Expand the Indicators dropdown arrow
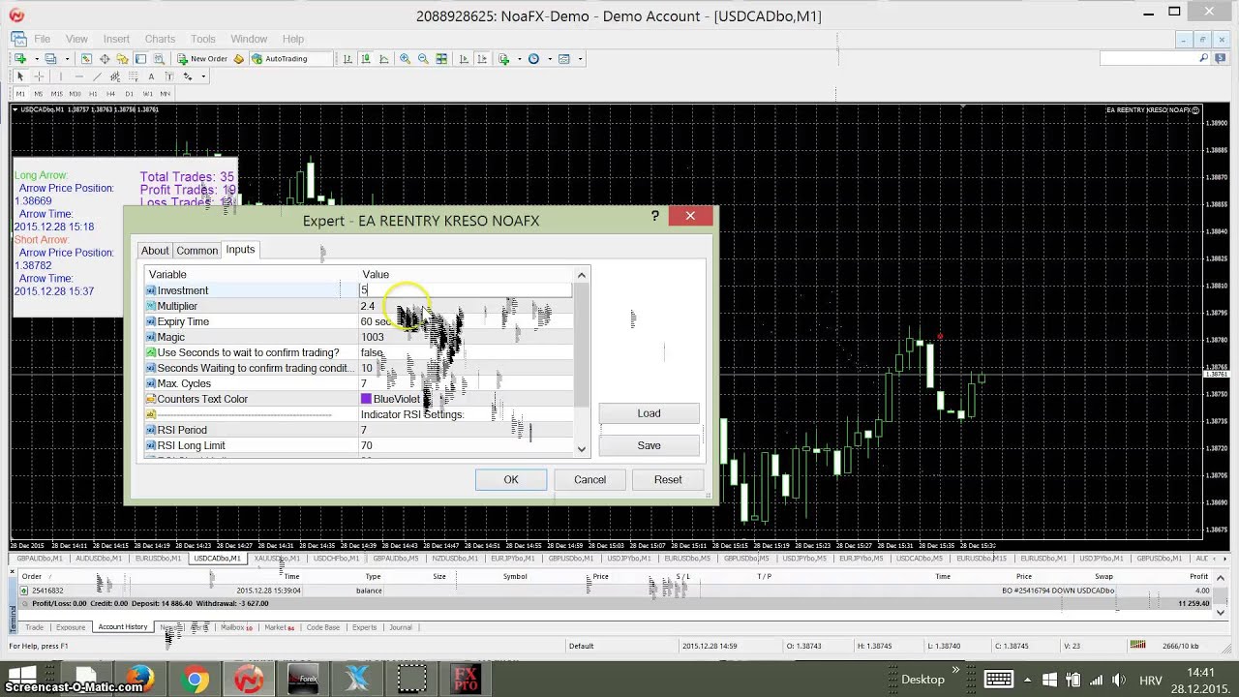Image resolution: width=1239 pixels, height=697 pixels. 519,59
